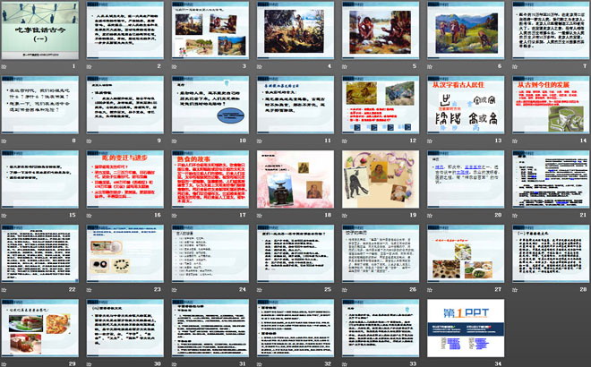The image size is (591, 367).
Task: Select the final 第1PPT slide 34
Action: click(x=466, y=328)
